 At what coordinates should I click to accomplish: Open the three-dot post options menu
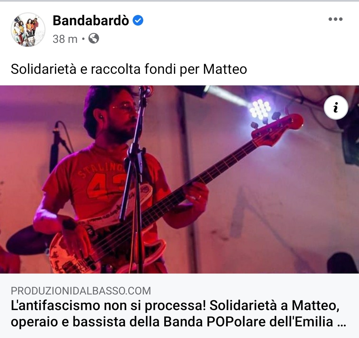(335, 19)
